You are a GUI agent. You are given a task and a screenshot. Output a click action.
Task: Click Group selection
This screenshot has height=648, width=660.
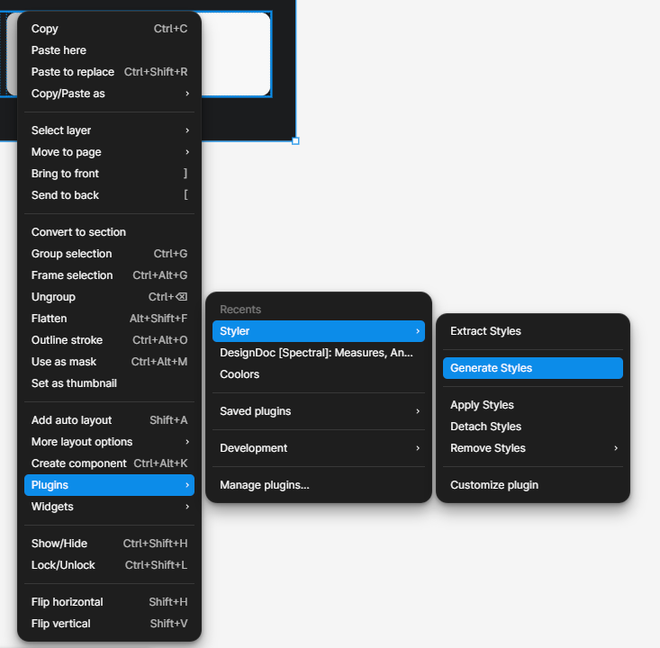(x=109, y=254)
